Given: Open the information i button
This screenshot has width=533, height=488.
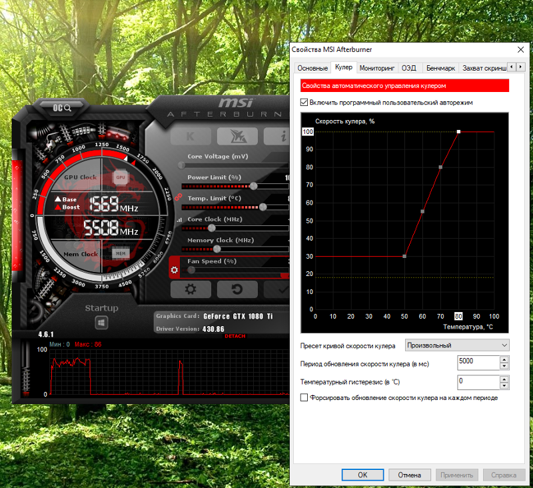Looking at the screenshot, I should tap(278, 137).
